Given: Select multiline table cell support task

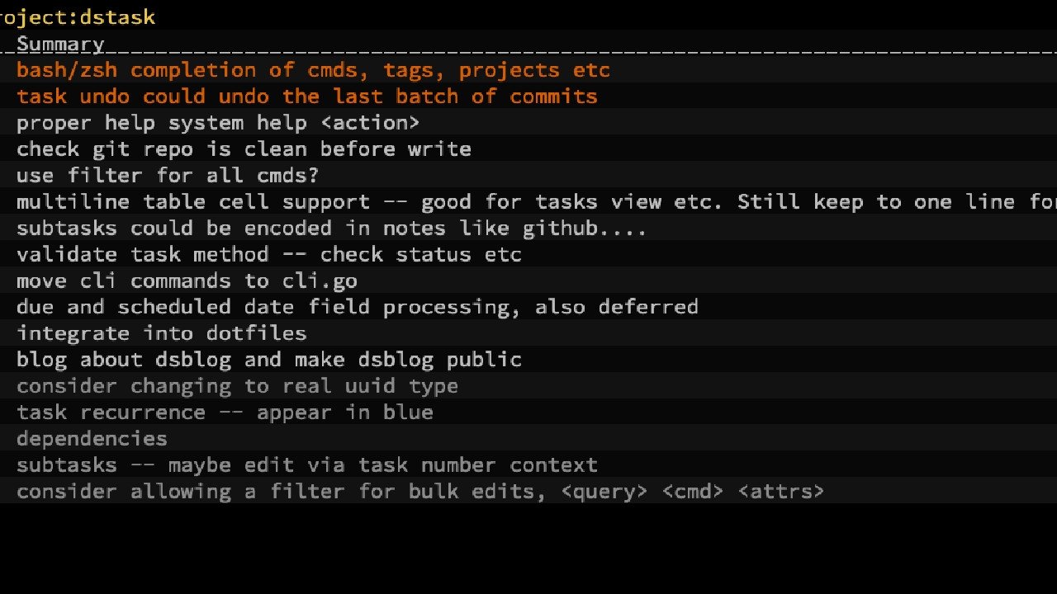Looking at the screenshot, I should point(528,202).
